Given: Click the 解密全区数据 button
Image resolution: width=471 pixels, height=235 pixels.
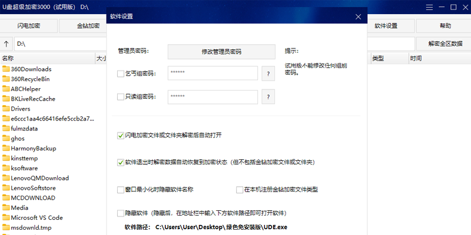Looking at the screenshot, I should (441, 44).
